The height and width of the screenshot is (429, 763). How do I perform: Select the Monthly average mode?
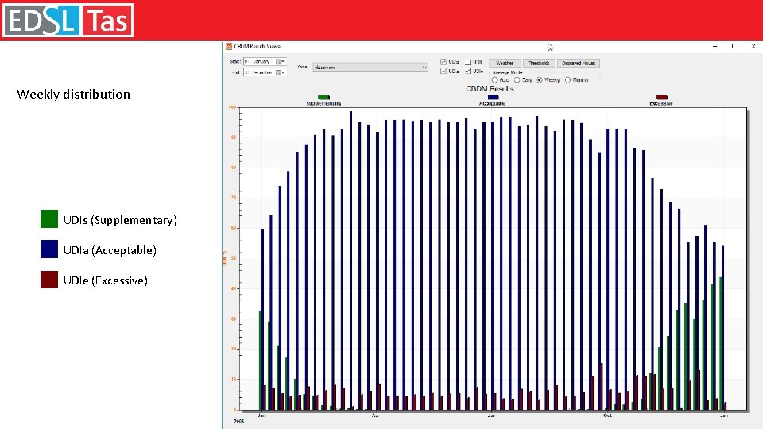(x=567, y=79)
